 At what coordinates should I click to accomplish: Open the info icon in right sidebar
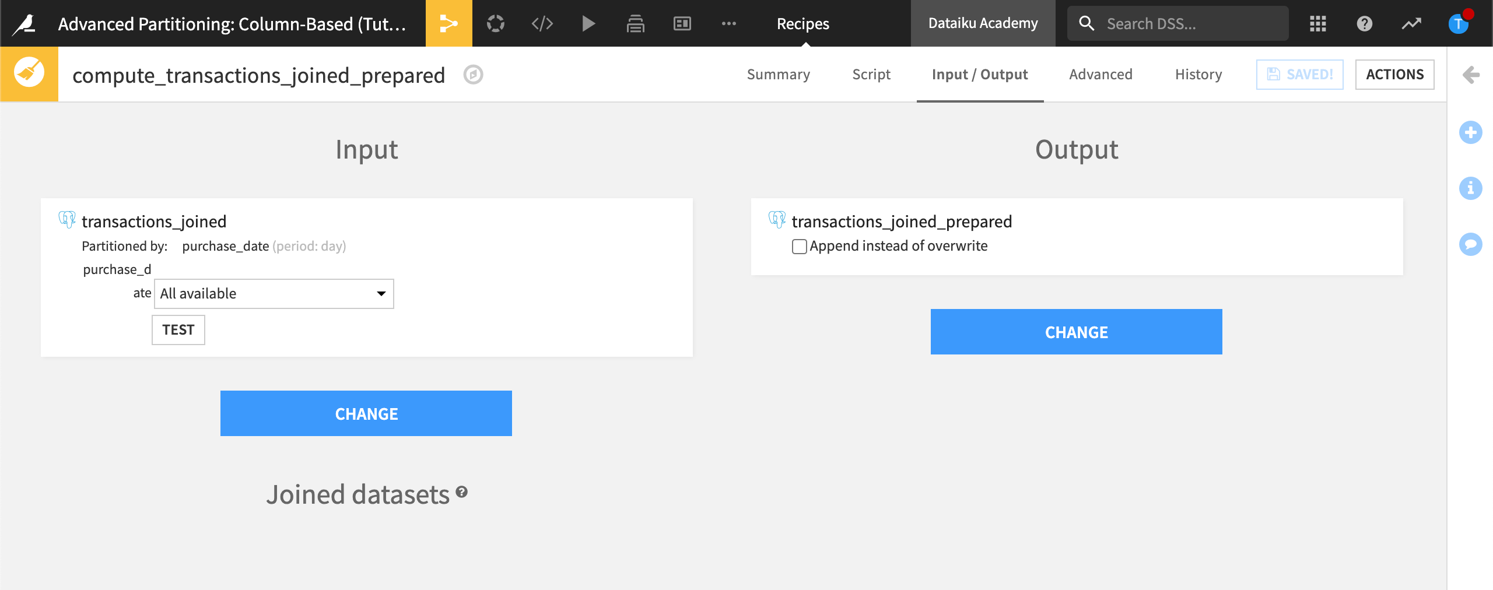coord(1471,188)
